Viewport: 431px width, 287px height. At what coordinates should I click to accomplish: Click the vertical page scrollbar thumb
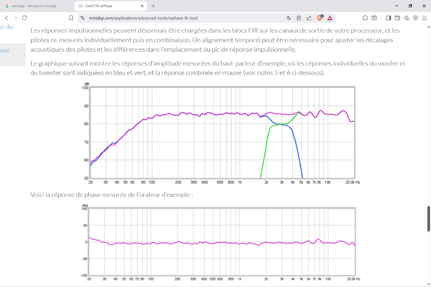click(x=428, y=218)
